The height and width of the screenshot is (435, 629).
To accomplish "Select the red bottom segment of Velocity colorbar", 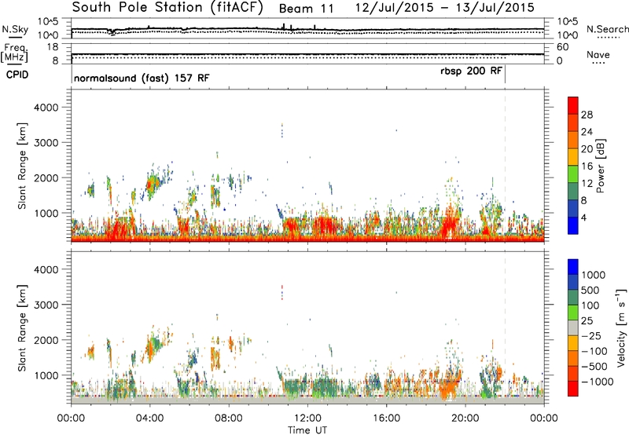I will 573,389.
